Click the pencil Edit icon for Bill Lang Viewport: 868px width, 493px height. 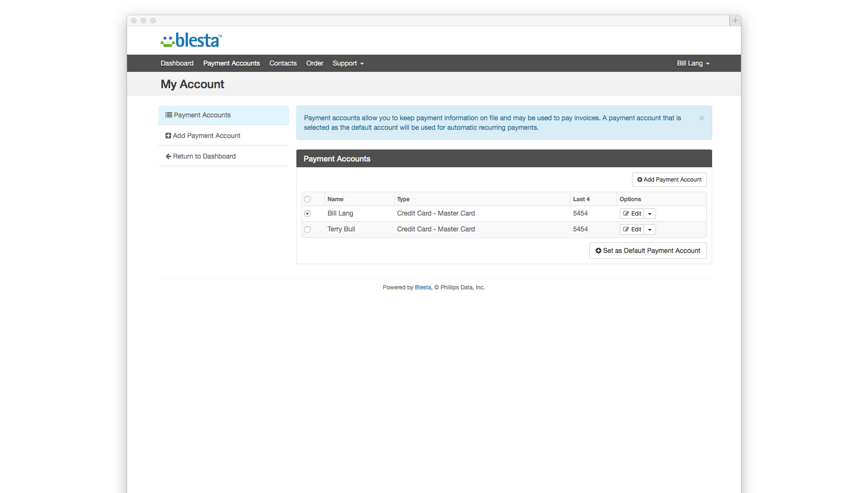[626, 214]
